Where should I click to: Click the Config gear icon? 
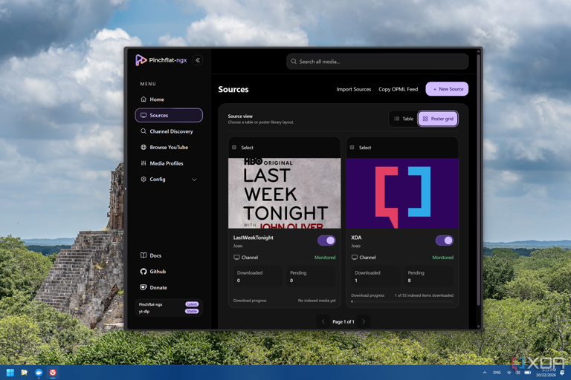[x=143, y=180]
